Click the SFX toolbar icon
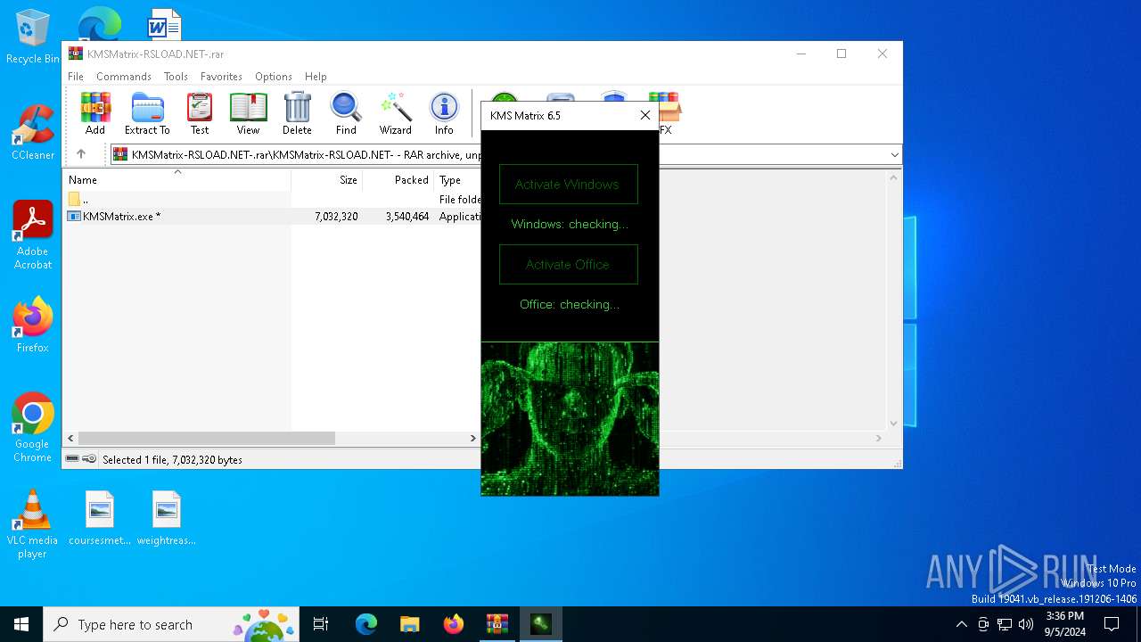Screen dimensions: 1141x642 pos(667,113)
